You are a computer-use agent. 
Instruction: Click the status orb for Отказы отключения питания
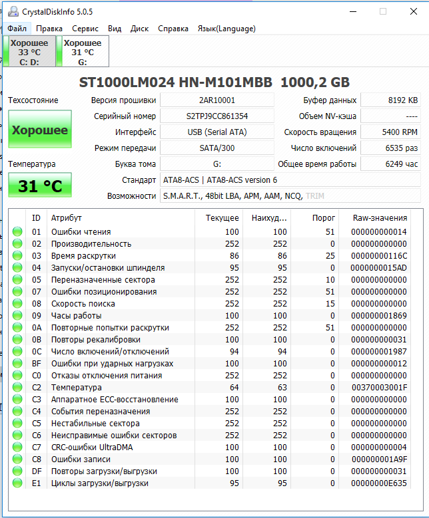click(17, 375)
